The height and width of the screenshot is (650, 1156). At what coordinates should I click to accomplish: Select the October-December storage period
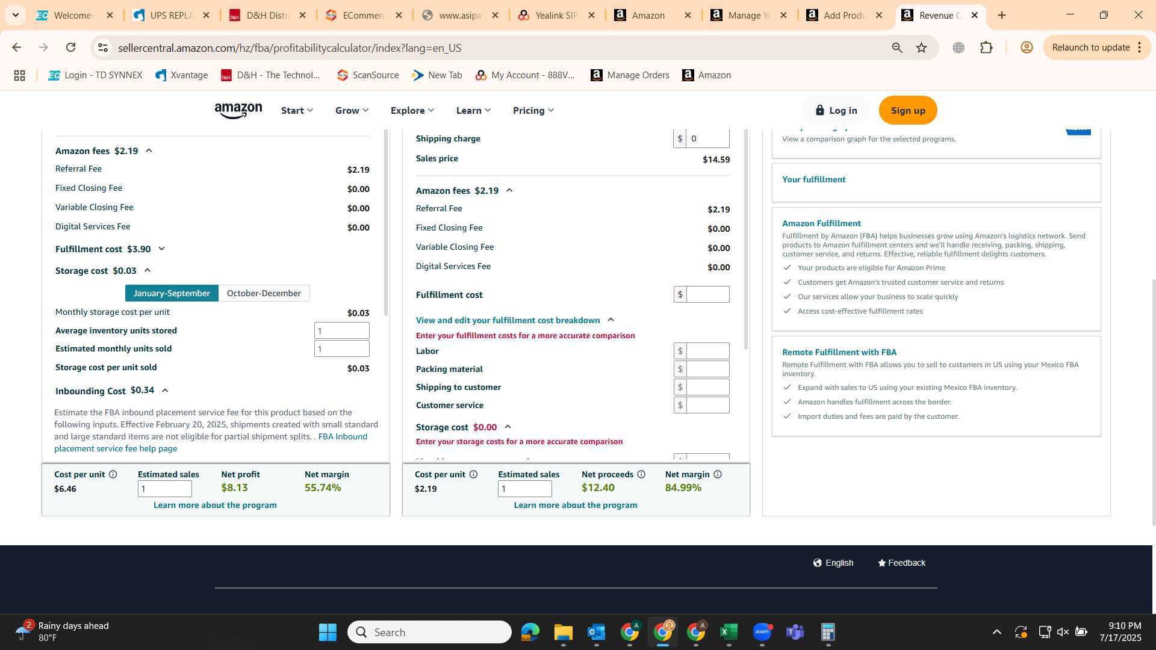click(264, 293)
